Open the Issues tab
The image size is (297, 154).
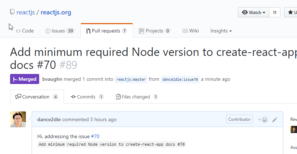coord(59,31)
